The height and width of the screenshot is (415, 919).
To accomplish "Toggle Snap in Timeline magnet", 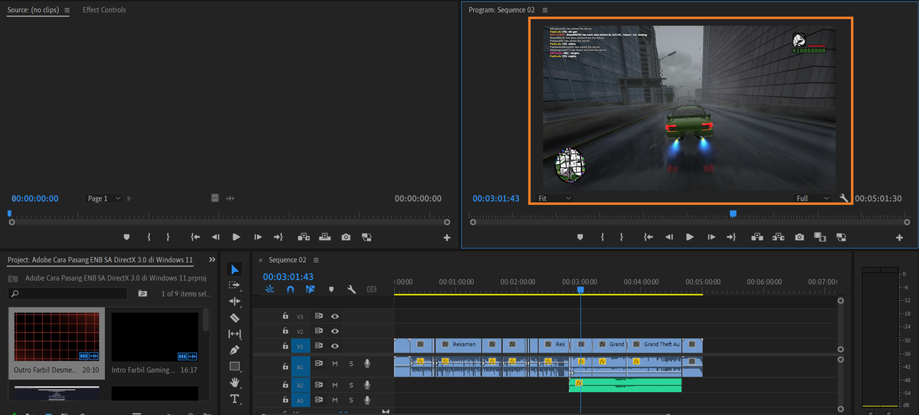I will (x=290, y=289).
